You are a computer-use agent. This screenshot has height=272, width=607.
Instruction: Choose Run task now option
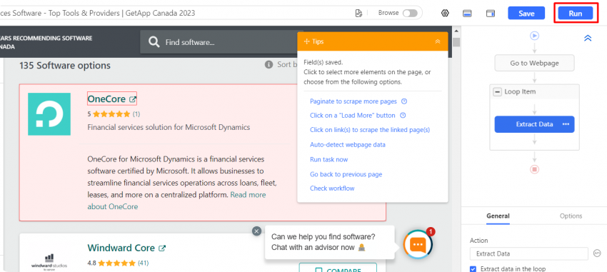328,159
